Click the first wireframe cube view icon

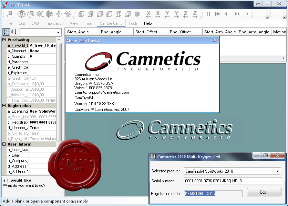[x=81, y=14]
